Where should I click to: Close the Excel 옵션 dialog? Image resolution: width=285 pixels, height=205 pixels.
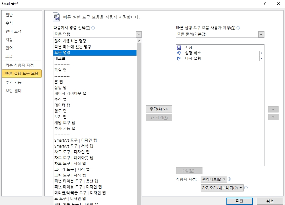click(x=279, y=3)
